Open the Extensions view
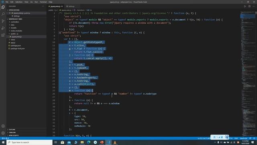 [x=3, y=35]
